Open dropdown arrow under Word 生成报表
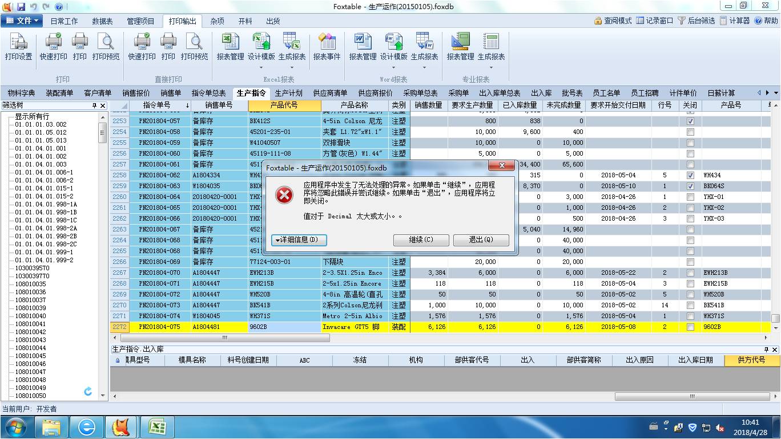 pos(425,67)
